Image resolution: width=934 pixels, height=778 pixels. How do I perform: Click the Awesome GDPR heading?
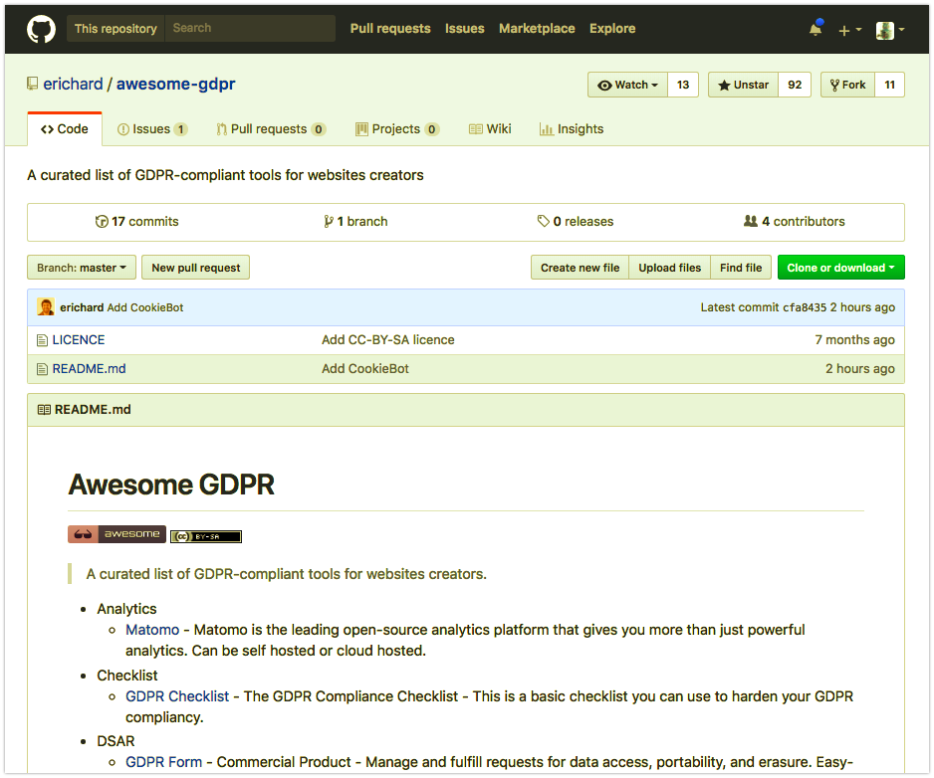coord(171,485)
